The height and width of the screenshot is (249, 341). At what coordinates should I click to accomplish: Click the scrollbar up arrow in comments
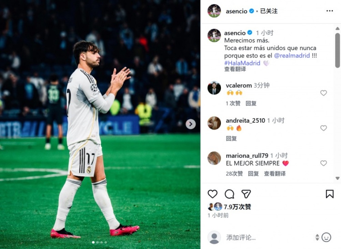[x=337, y=29]
